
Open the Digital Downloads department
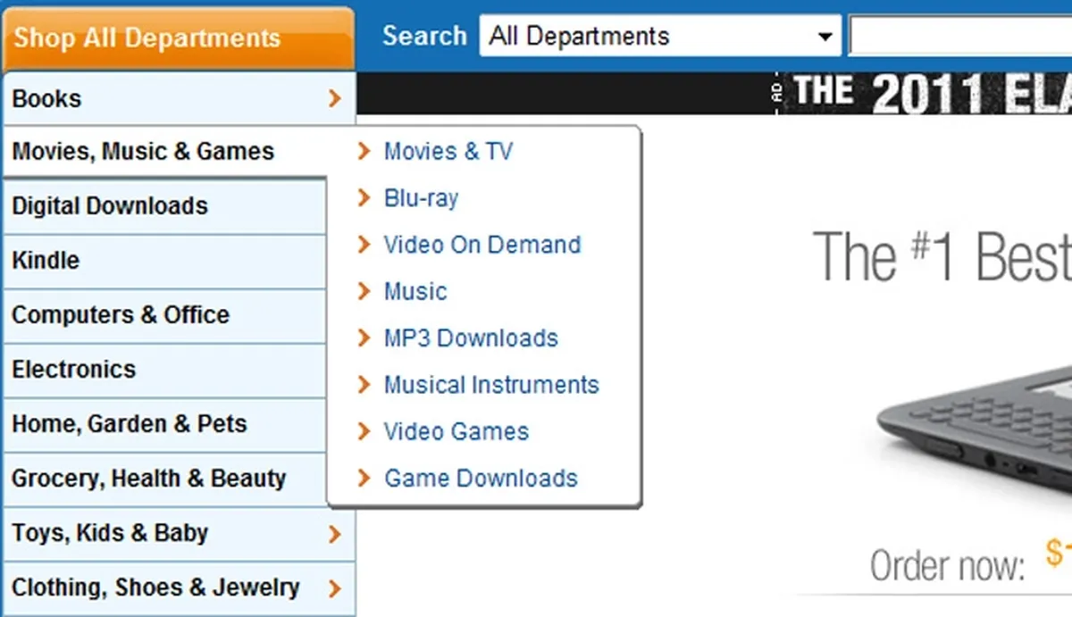click(164, 206)
